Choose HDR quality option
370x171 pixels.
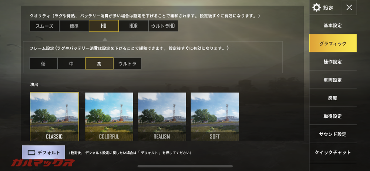133,26
